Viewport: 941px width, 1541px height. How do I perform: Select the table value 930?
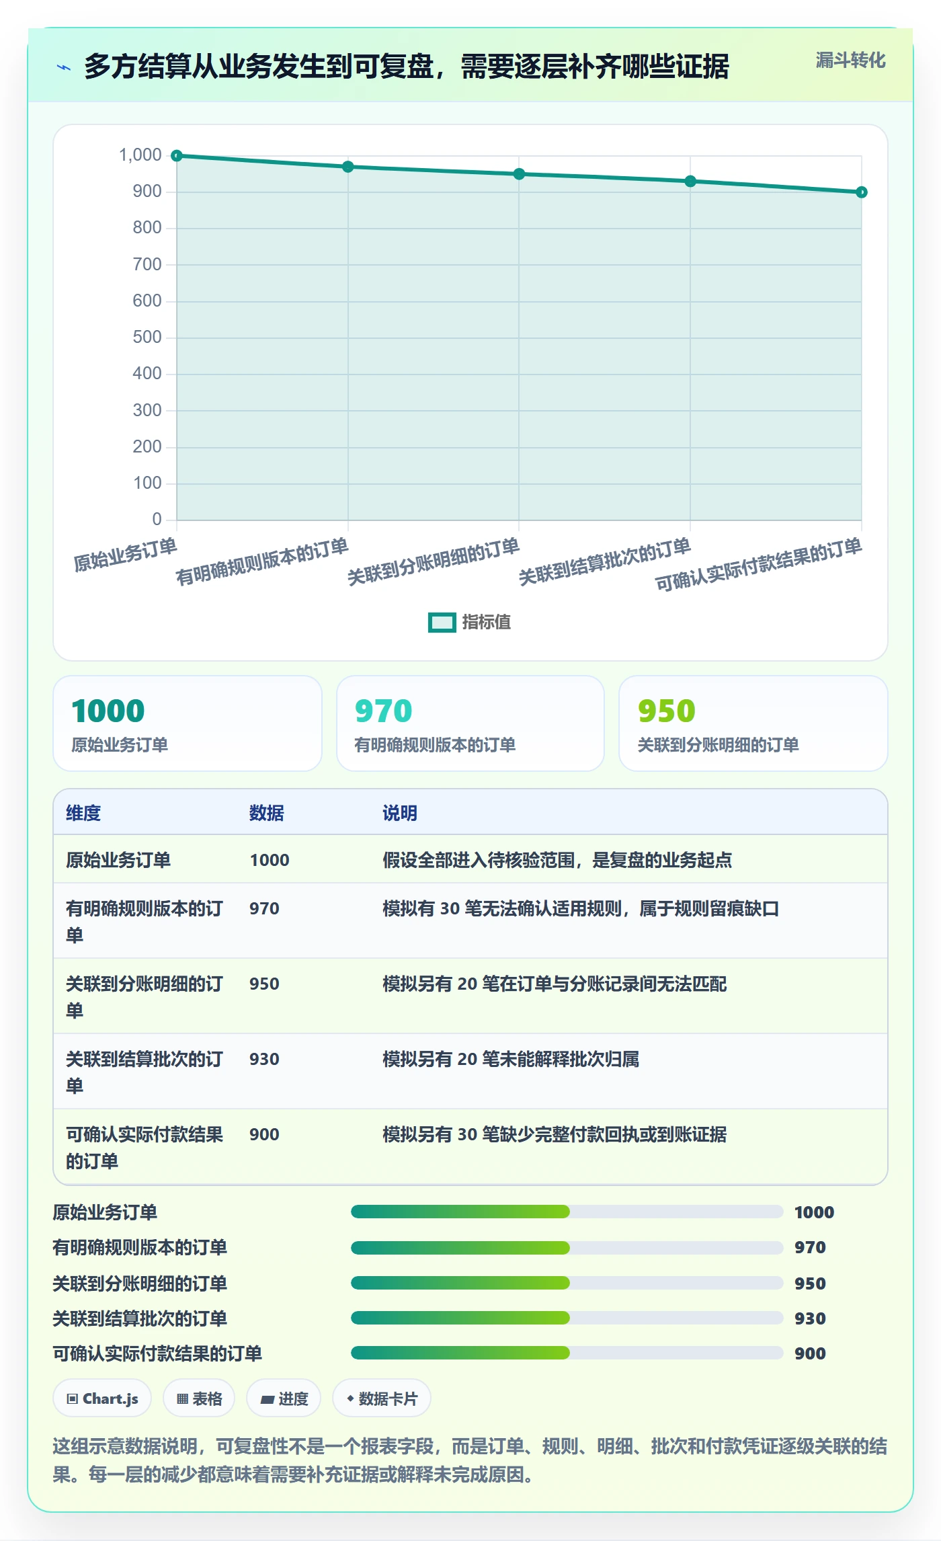264,1060
